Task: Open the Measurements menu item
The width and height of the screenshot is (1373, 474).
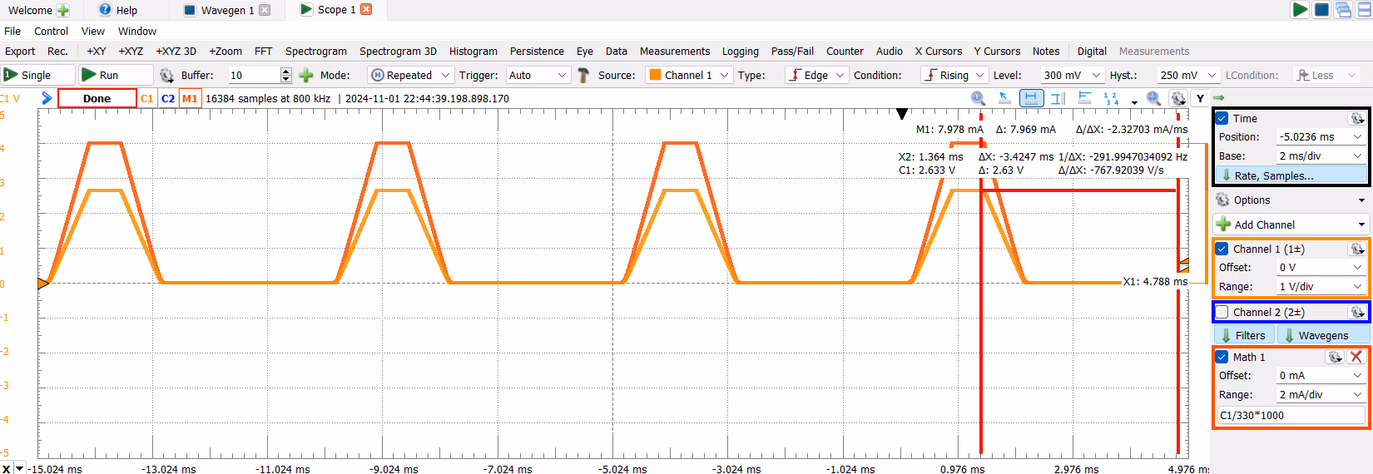Action: click(674, 52)
